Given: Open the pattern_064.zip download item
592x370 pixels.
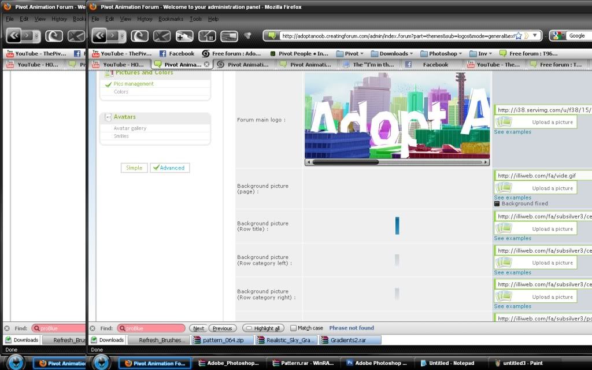Looking at the screenshot, I should (x=223, y=340).
